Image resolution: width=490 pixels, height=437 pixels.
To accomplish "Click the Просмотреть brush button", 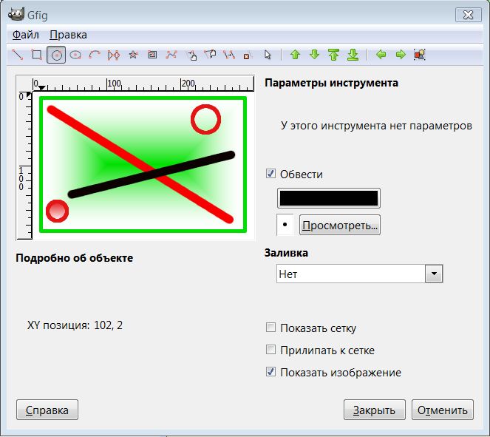I will coord(339,224).
